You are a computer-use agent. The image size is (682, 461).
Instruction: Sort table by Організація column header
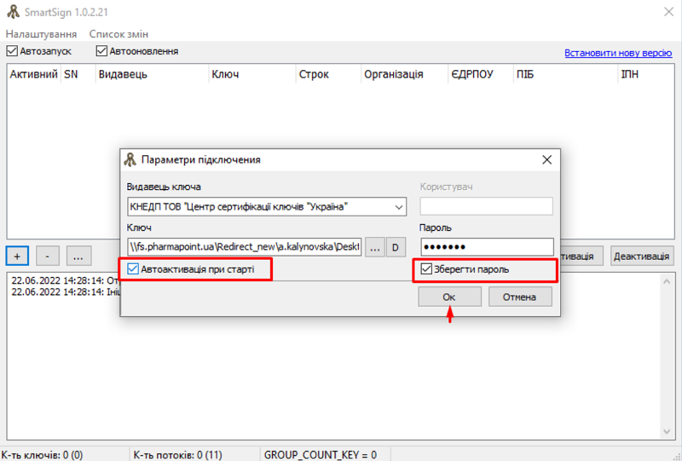point(393,74)
